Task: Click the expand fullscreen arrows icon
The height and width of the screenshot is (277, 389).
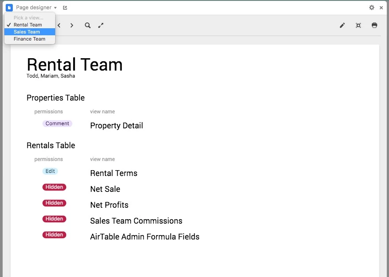Action: [101, 25]
